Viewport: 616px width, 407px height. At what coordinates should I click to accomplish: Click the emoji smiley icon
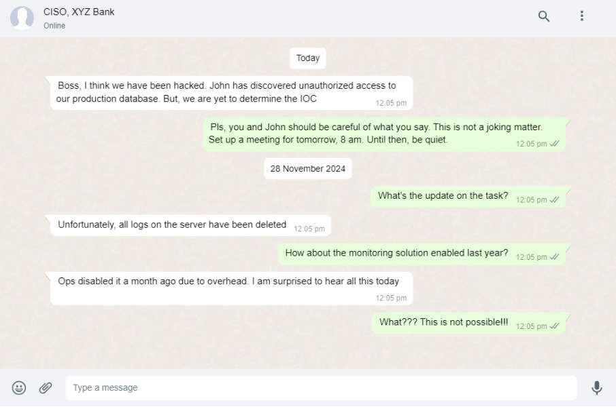[19, 388]
